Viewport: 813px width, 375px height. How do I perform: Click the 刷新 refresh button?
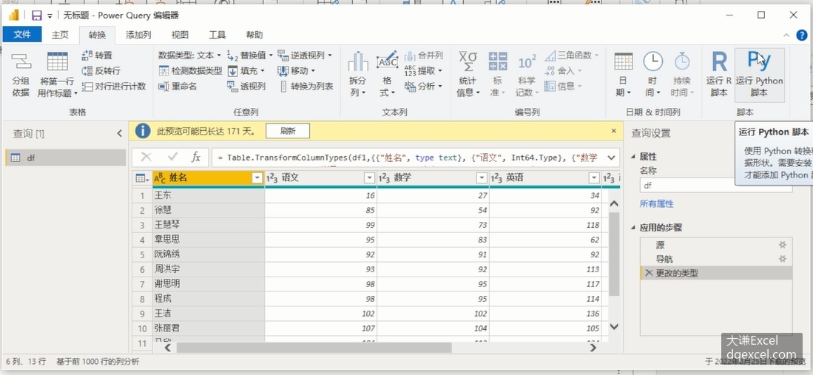click(x=288, y=131)
